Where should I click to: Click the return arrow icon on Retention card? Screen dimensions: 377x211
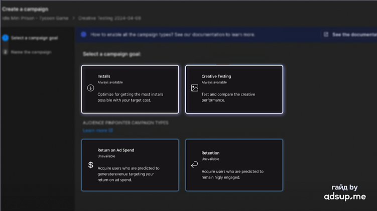[195, 164]
